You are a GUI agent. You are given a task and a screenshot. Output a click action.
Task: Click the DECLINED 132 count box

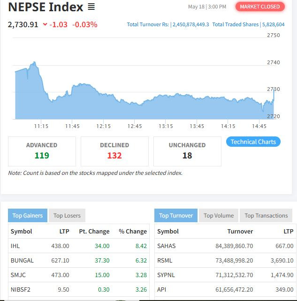coord(114,151)
